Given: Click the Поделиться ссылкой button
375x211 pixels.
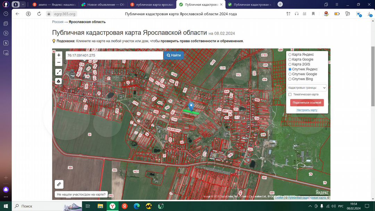Looking at the screenshot, I should (307, 103).
